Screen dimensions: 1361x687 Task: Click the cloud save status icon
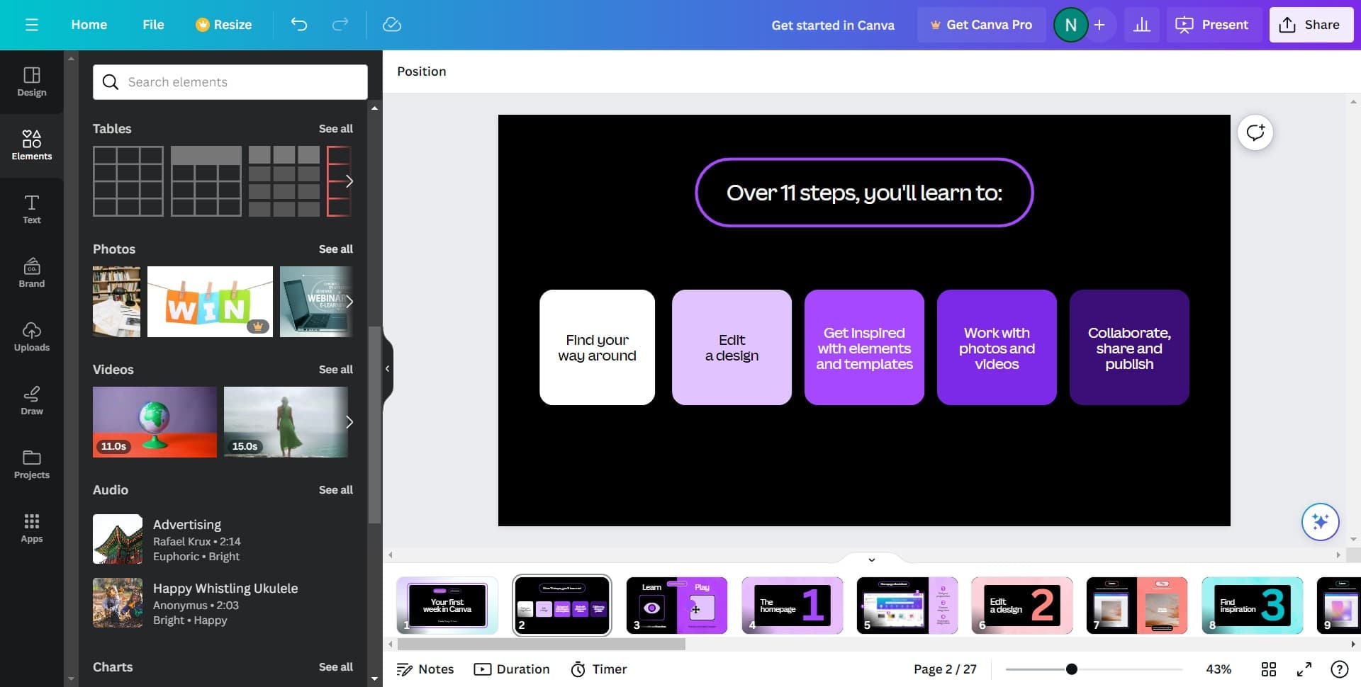[x=391, y=25]
